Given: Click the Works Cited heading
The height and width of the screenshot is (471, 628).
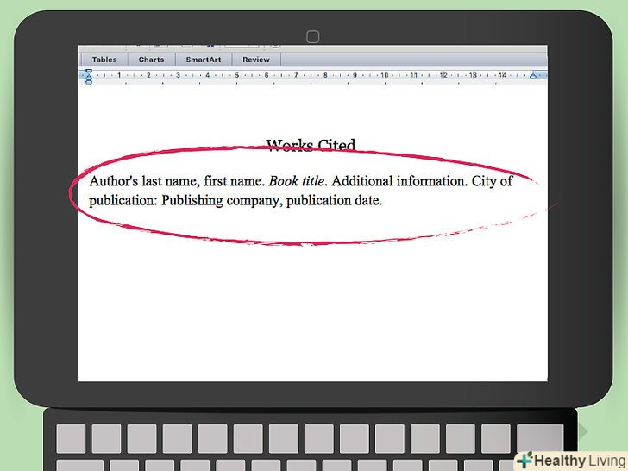Looking at the screenshot, I should coord(311,146).
